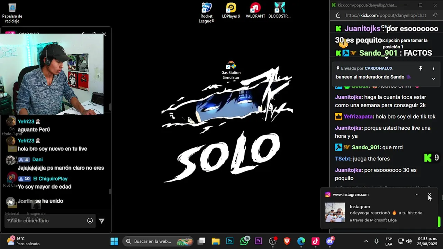Expand the pinned message with the chevron

[x=433, y=79]
